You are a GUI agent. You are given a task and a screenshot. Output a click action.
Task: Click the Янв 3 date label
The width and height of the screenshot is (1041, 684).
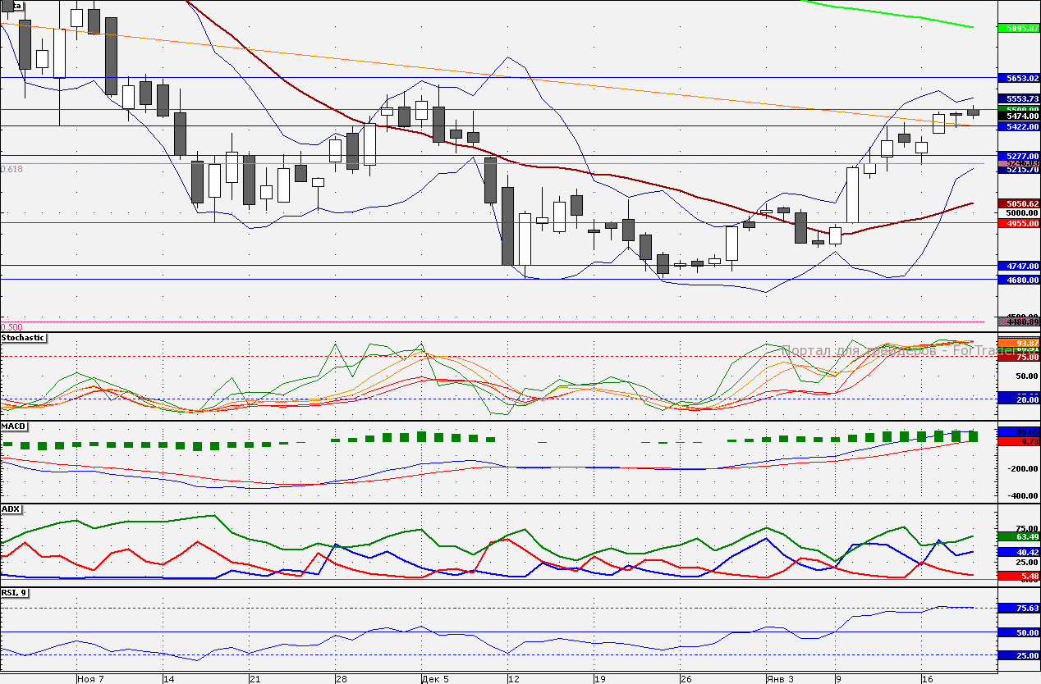click(780, 679)
